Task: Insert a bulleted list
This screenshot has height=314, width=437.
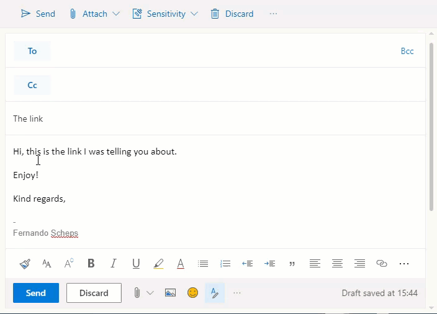Action: tap(203, 264)
